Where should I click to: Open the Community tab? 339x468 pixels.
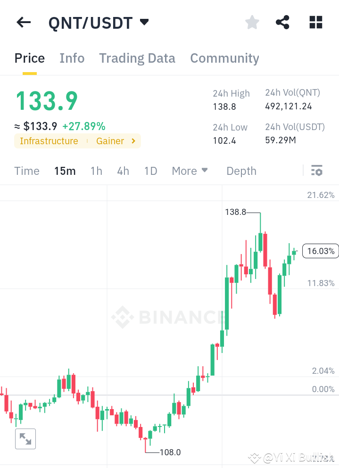coord(224,58)
